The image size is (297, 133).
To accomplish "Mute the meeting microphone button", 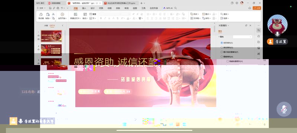I will pos(284,109).
